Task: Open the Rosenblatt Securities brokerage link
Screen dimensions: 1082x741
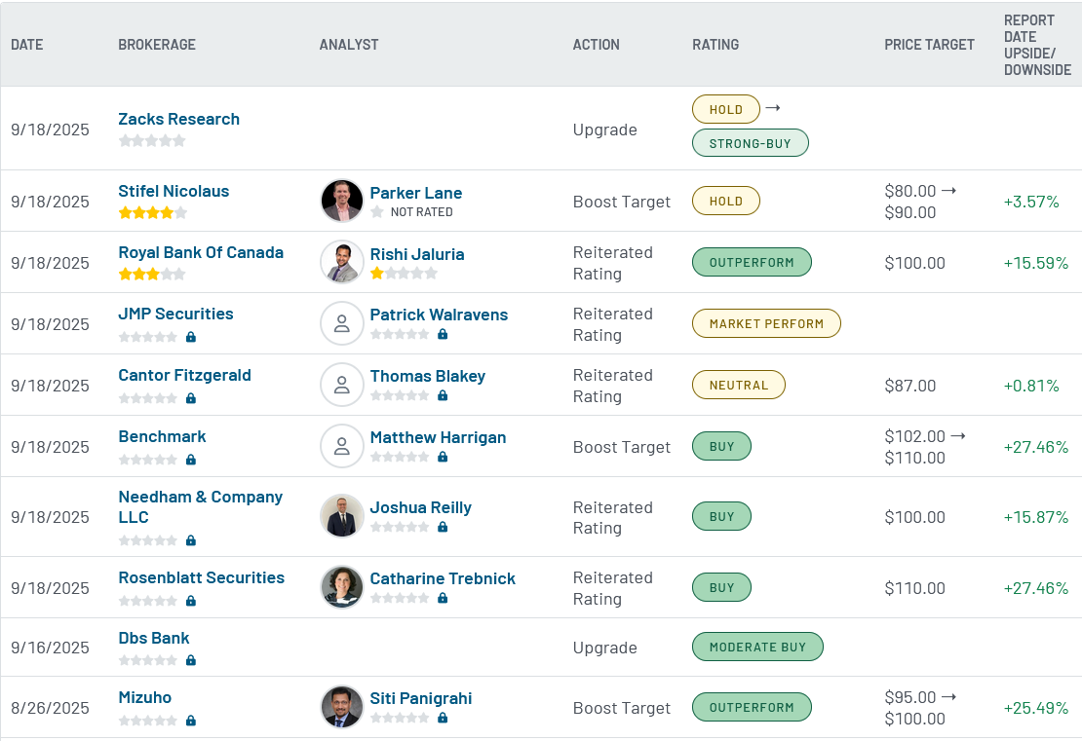Action: tap(201, 577)
